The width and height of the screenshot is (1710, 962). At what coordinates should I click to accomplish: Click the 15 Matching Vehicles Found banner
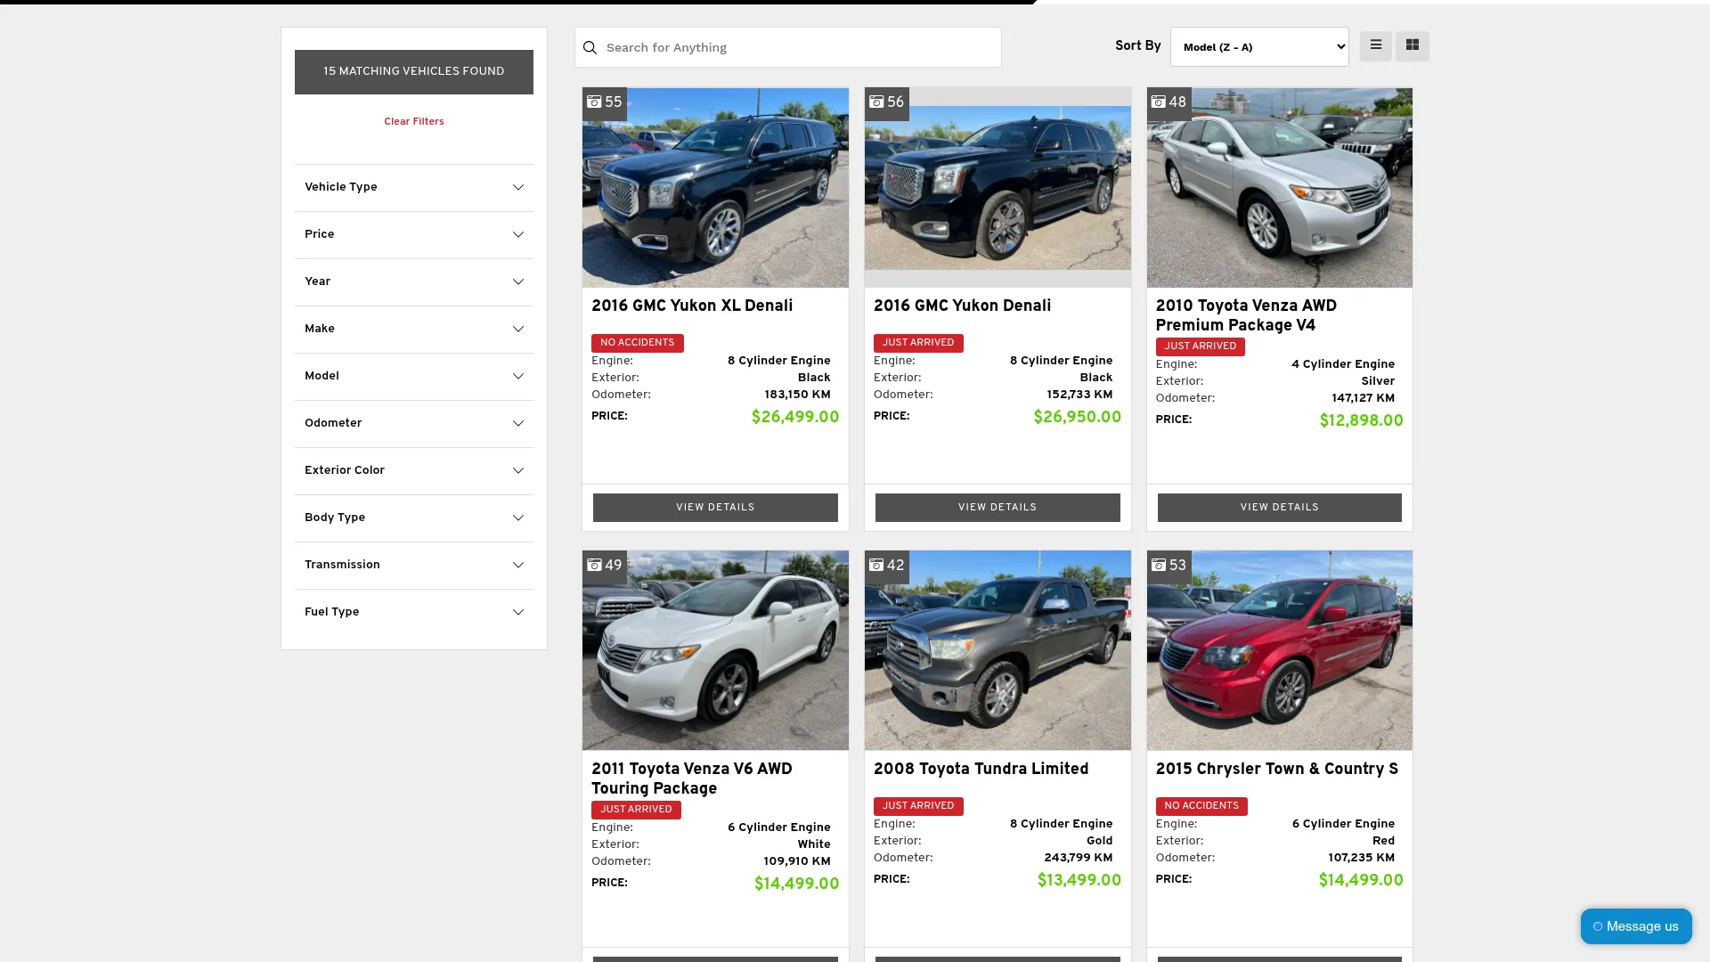(414, 71)
